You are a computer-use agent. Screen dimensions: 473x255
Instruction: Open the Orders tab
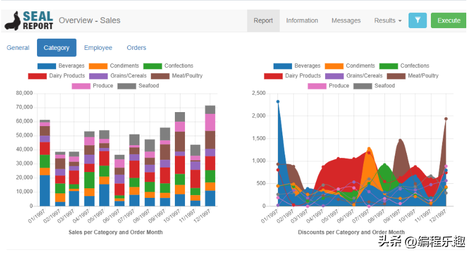(x=136, y=48)
